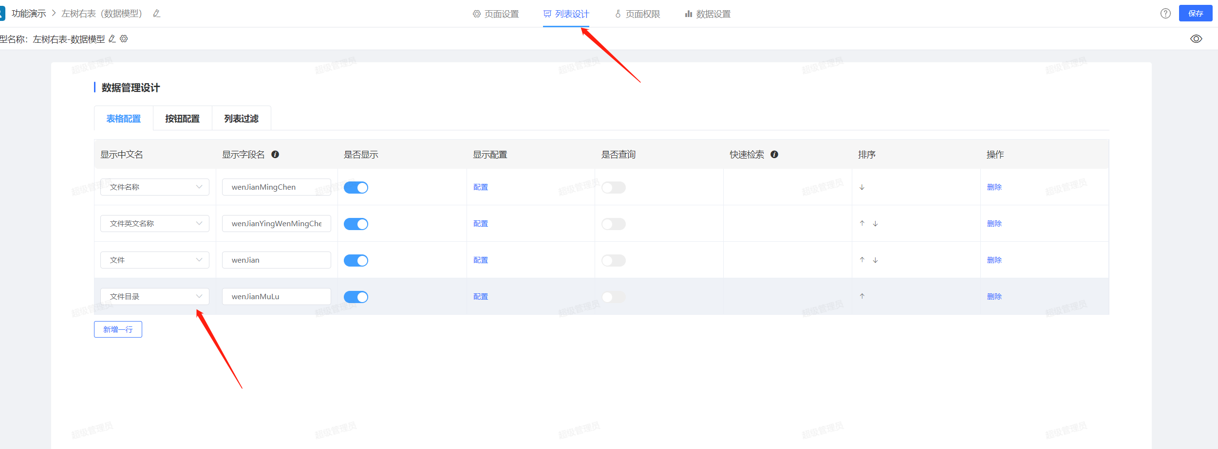This screenshot has height=449, width=1218.
Task: Switch to 页面设置 tab
Action: tap(496, 14)
